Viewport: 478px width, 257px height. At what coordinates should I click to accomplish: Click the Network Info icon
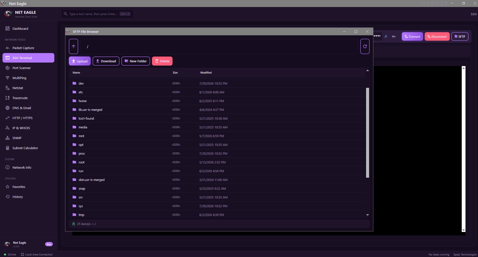[8, 167]
